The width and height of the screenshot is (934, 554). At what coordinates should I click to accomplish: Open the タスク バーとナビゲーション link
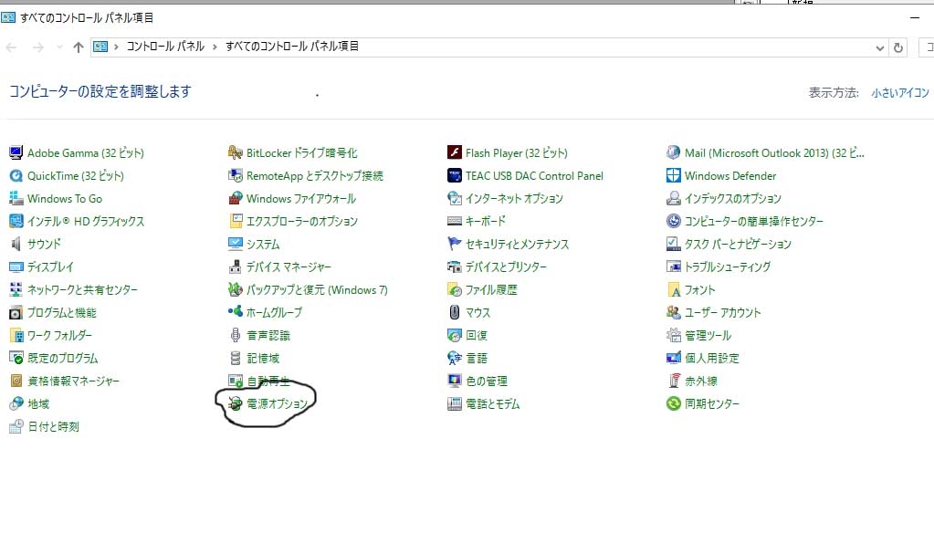pyautogui.click(x=738, y=245)
